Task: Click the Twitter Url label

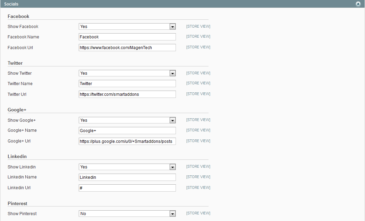Action: (17, 94)
